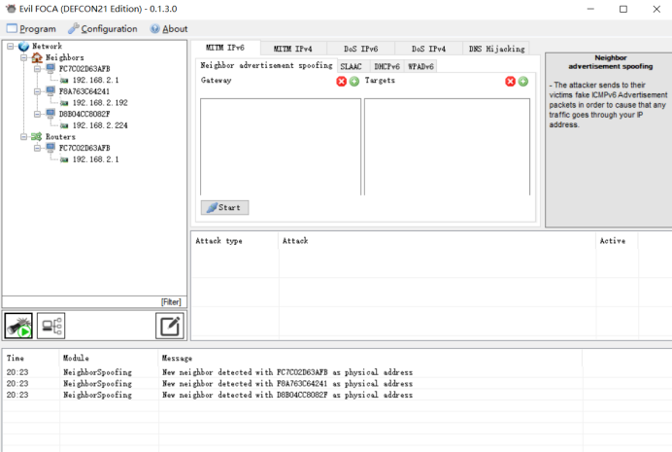The image size is (672, 452).
Task: Click the Routers group icon
Action: (x=37, y=136)
